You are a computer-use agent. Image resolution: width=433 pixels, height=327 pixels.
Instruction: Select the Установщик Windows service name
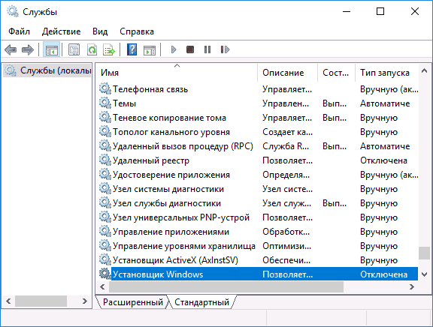[x=158, y=274]
